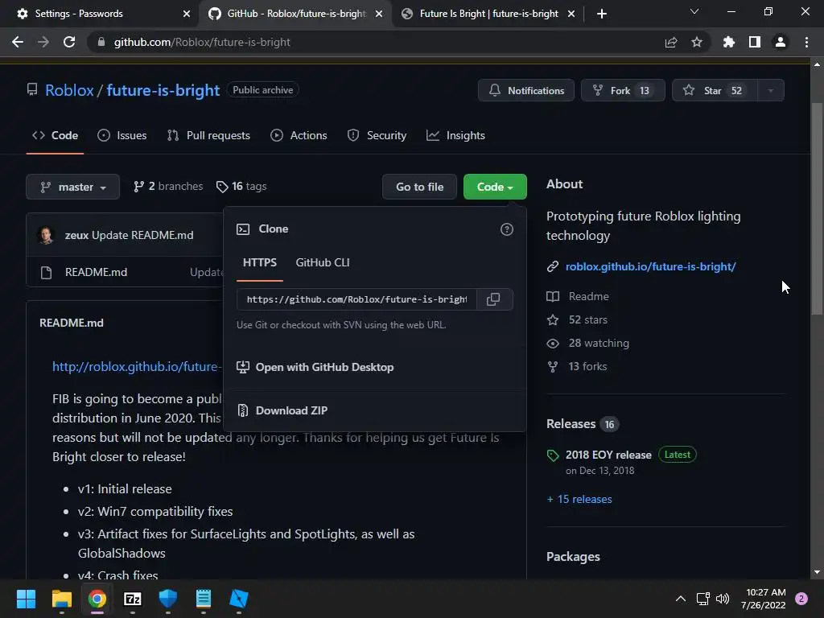Collapse the green Code dropdown
The width and height of the screenshot is (824, 618).
pos(495,187)
